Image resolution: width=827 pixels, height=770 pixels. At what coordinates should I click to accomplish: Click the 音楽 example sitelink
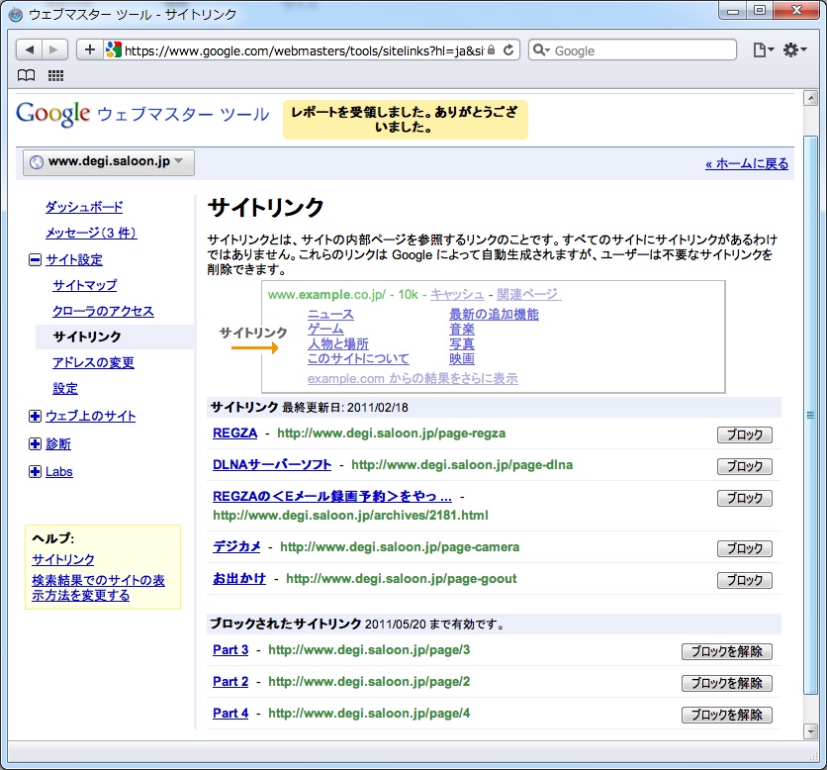(x=462, y=330)
